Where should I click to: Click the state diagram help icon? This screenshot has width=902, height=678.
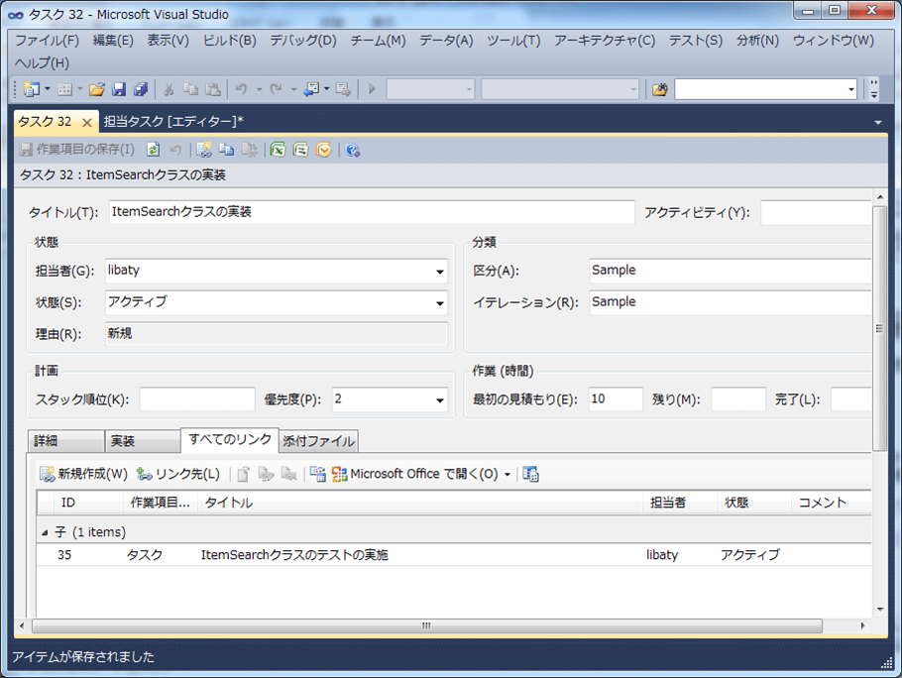(353, 150)
